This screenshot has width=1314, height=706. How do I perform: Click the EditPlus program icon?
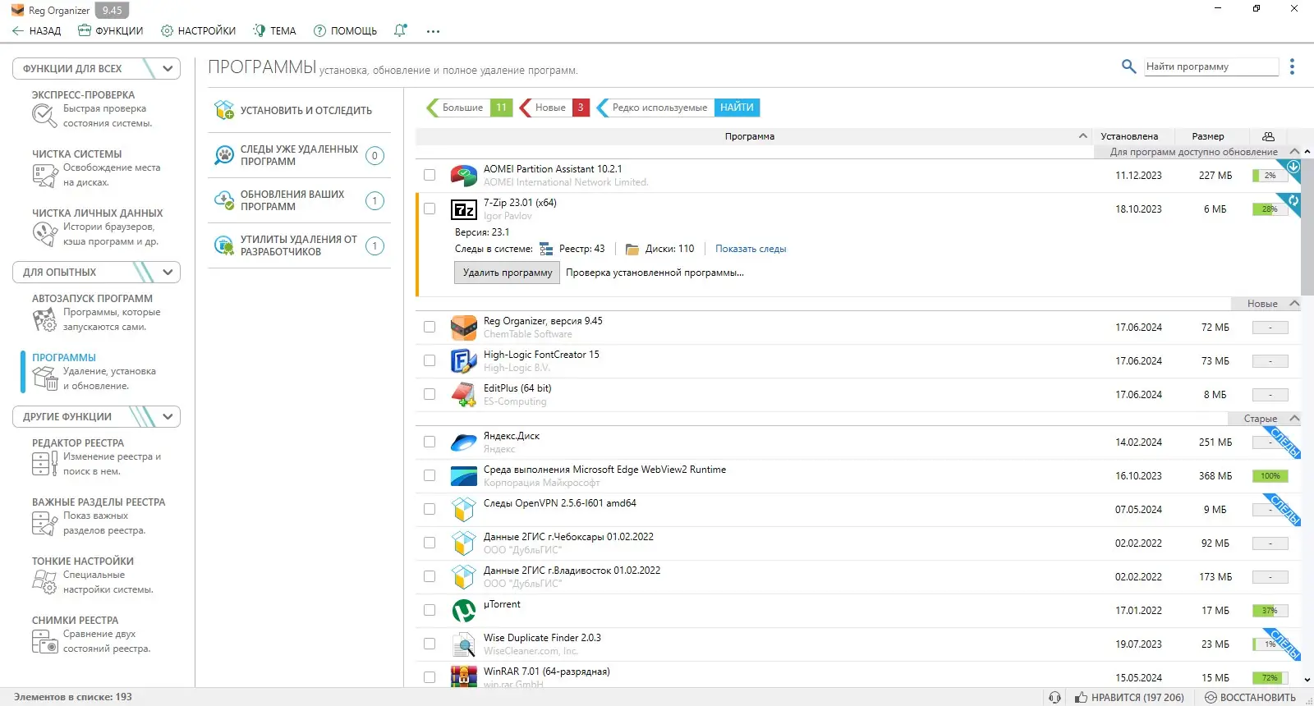[x=464, y=395]
